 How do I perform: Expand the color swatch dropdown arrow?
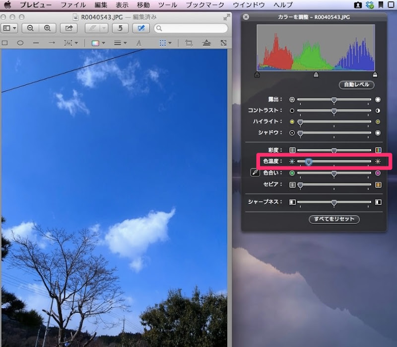click(x=103, y=43)
